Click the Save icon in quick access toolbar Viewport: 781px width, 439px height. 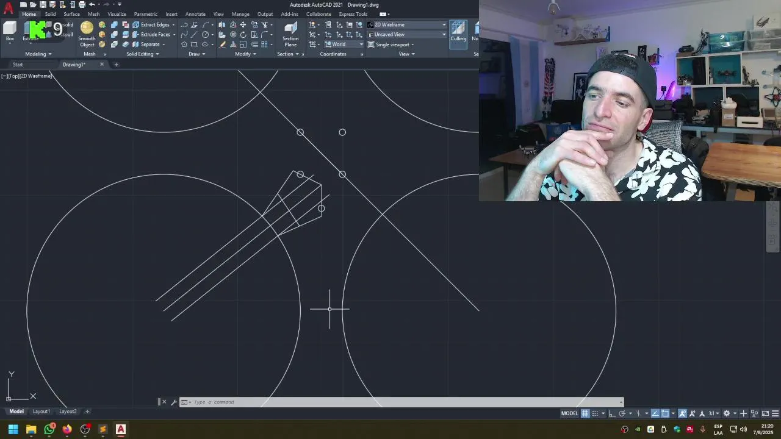(43, 4)
